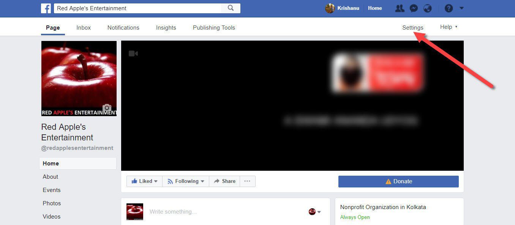Viewport: 515px width, 225px height.
Task: Click the Facebook logo icon
Action: pos(46,8)
